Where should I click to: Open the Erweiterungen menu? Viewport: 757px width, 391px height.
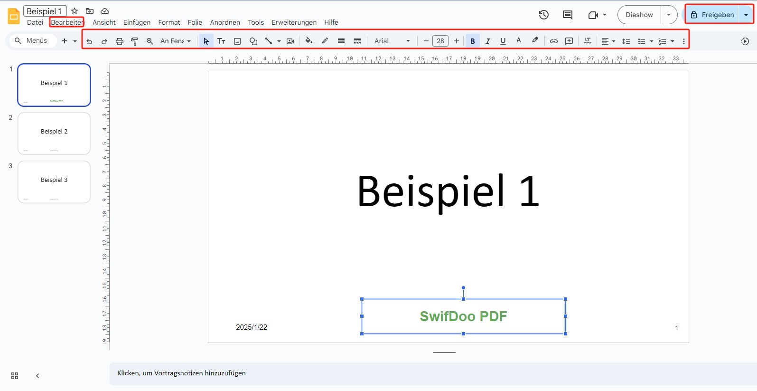[x=294, y=22]
